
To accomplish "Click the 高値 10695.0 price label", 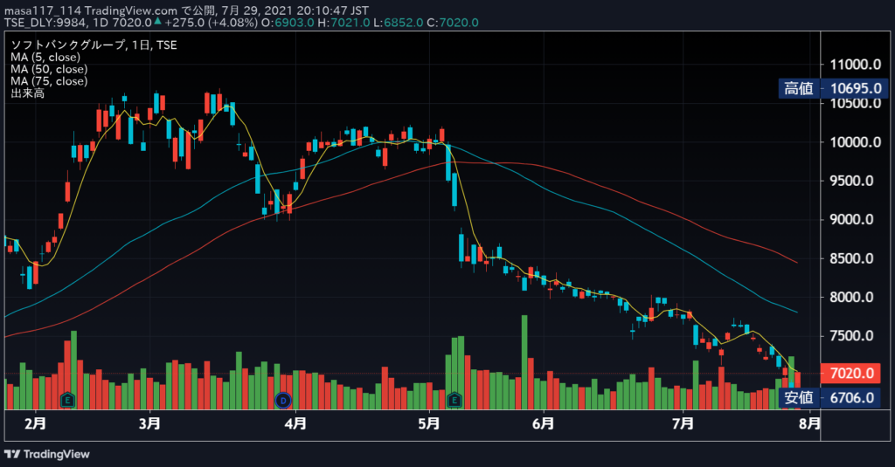I will (833, 88).
